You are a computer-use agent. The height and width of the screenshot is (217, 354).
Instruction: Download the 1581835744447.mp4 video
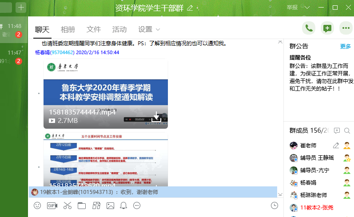pyautogui.click(x=156, y=117)
